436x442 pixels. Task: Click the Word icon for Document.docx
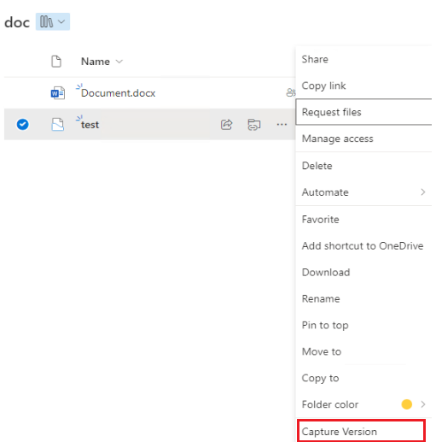click(58, 93)
